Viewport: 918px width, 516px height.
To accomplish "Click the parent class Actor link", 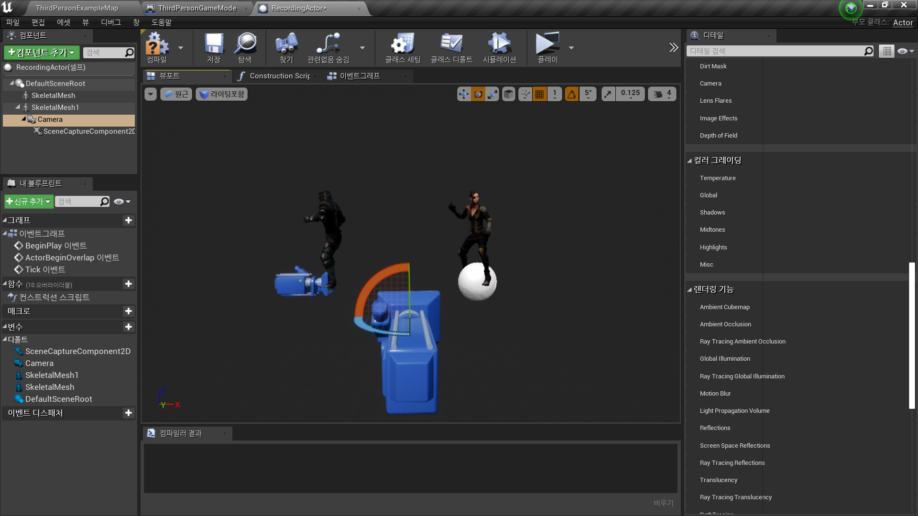I will coord(903,22).
